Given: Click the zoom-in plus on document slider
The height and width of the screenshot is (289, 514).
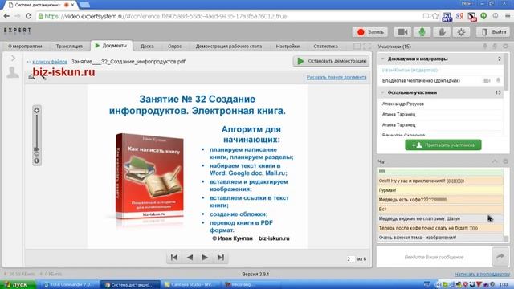Looking at the screenshot, I should point(37,111).
